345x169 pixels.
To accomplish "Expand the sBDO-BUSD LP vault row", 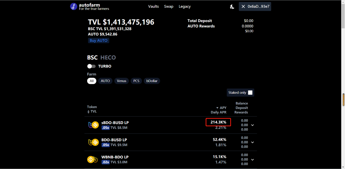I will coord(252,125).
